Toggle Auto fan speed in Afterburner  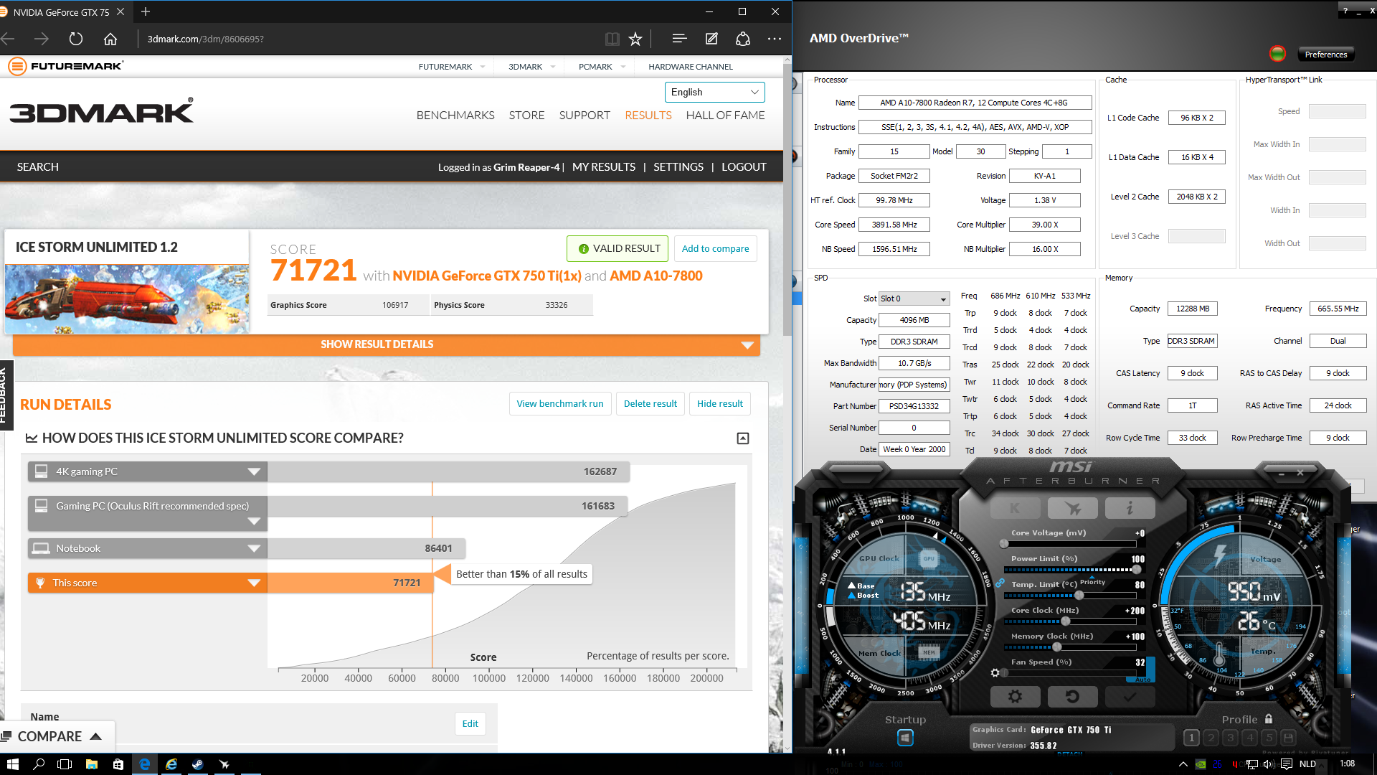tap(1143, 679)
